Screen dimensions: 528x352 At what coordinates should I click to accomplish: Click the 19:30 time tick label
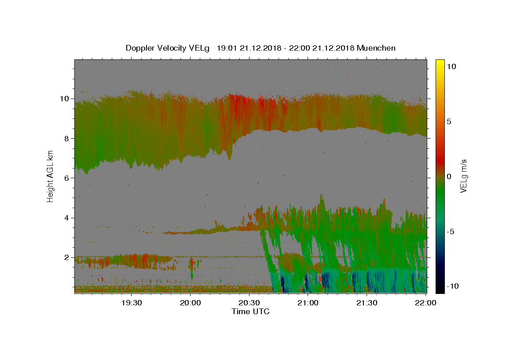pos(131,303)
